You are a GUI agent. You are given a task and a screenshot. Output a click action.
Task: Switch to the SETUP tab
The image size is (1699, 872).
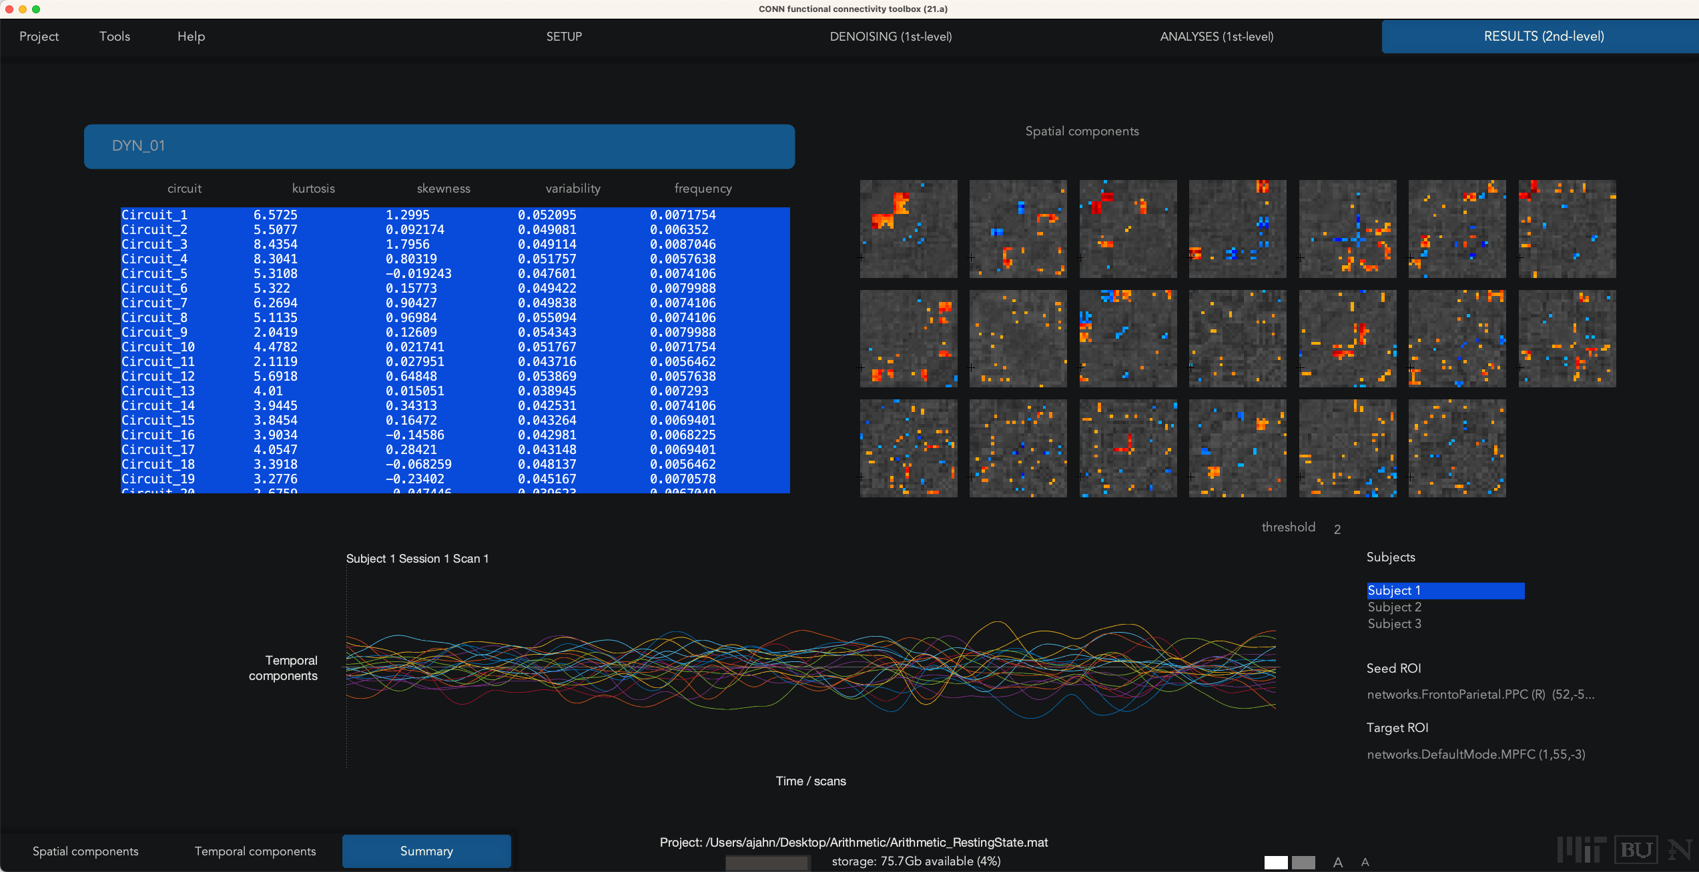pyautogui.click(x=564, y=37)
